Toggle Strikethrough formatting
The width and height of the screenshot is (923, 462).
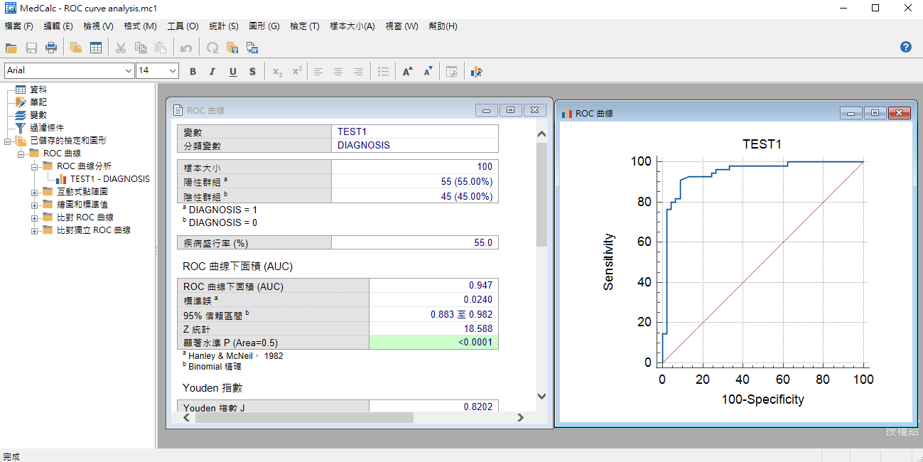point(252,71)
